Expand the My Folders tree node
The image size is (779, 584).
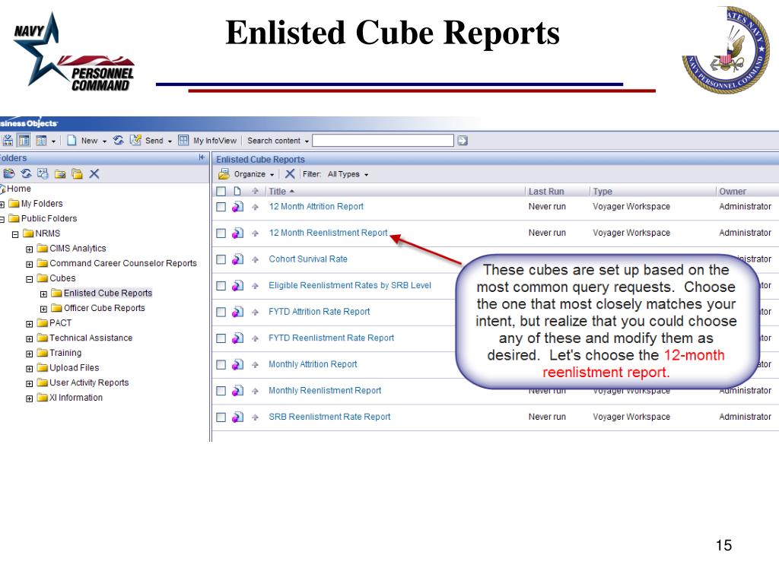click(2, 205)
